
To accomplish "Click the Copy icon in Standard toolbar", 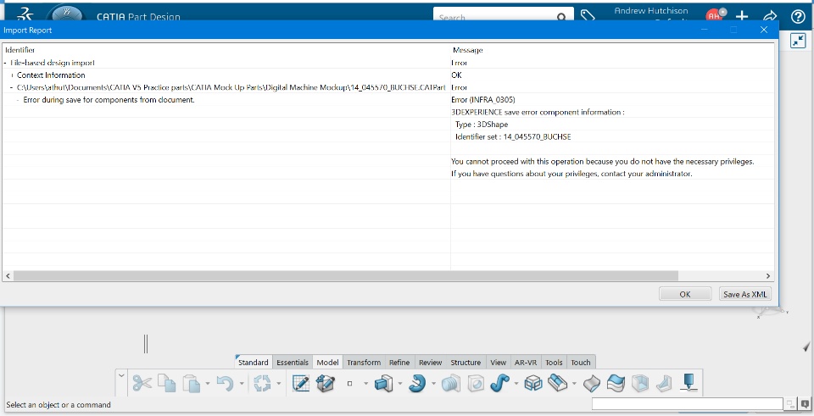I will point(167,384).
